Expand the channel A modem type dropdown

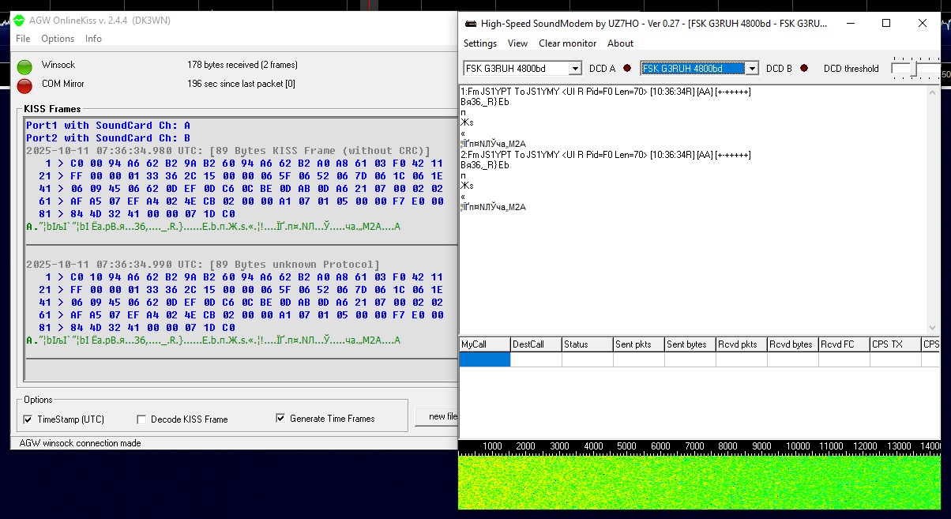click(574, 69)
